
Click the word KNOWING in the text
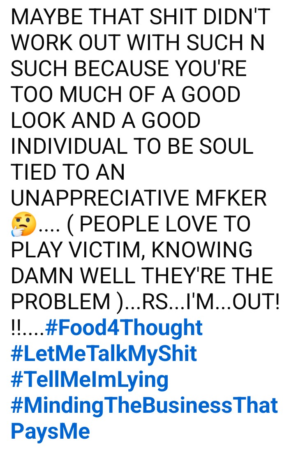pyautogui.click(x=201, y=250)
